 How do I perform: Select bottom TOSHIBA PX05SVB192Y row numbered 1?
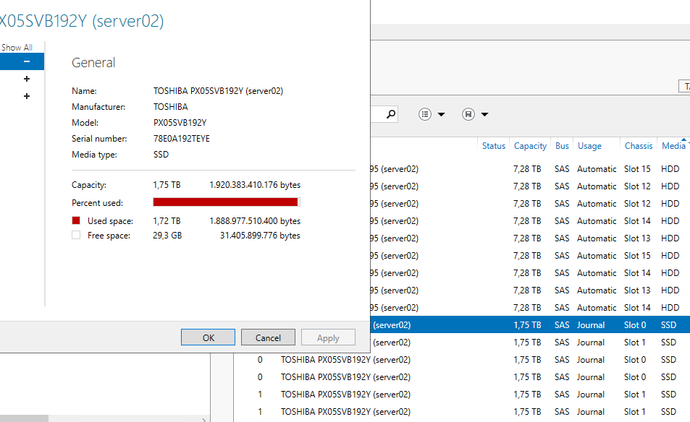(462, 411)
